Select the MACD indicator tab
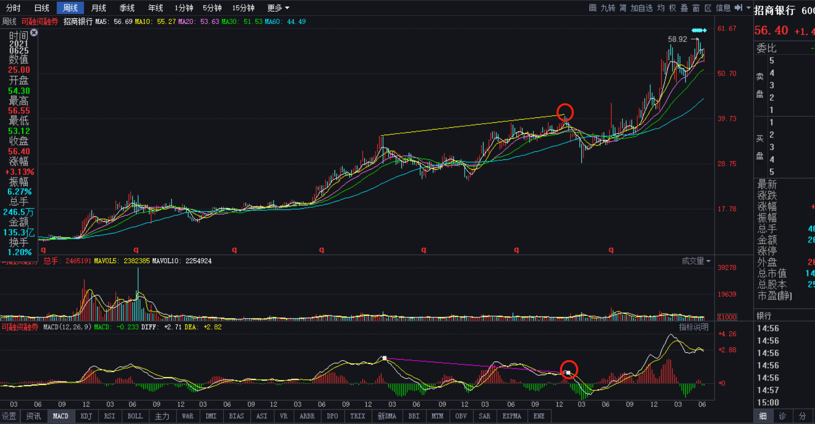This screenshot has height=424, width=815. [60, 416]
